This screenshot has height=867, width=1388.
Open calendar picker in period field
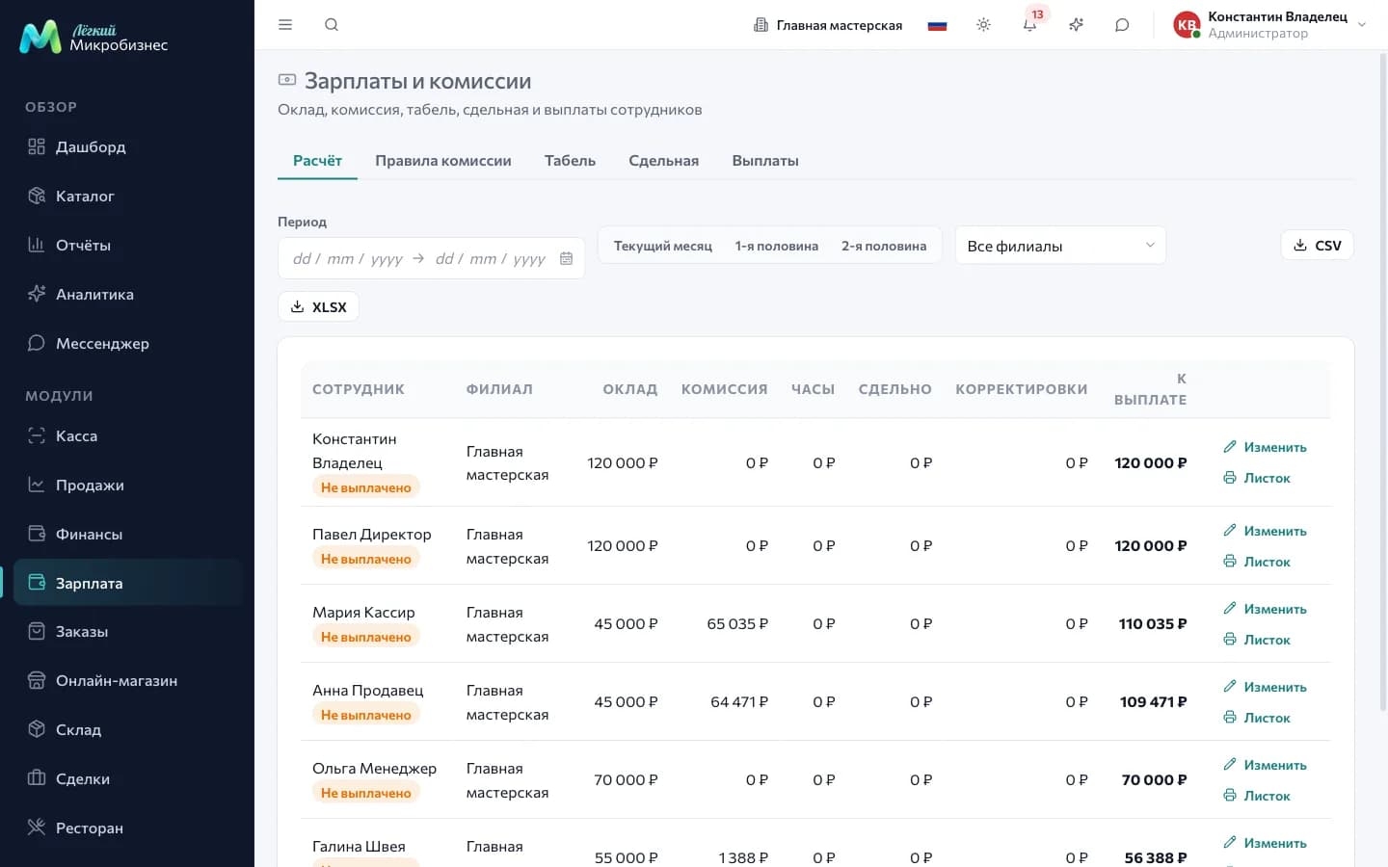pos(567,258)
